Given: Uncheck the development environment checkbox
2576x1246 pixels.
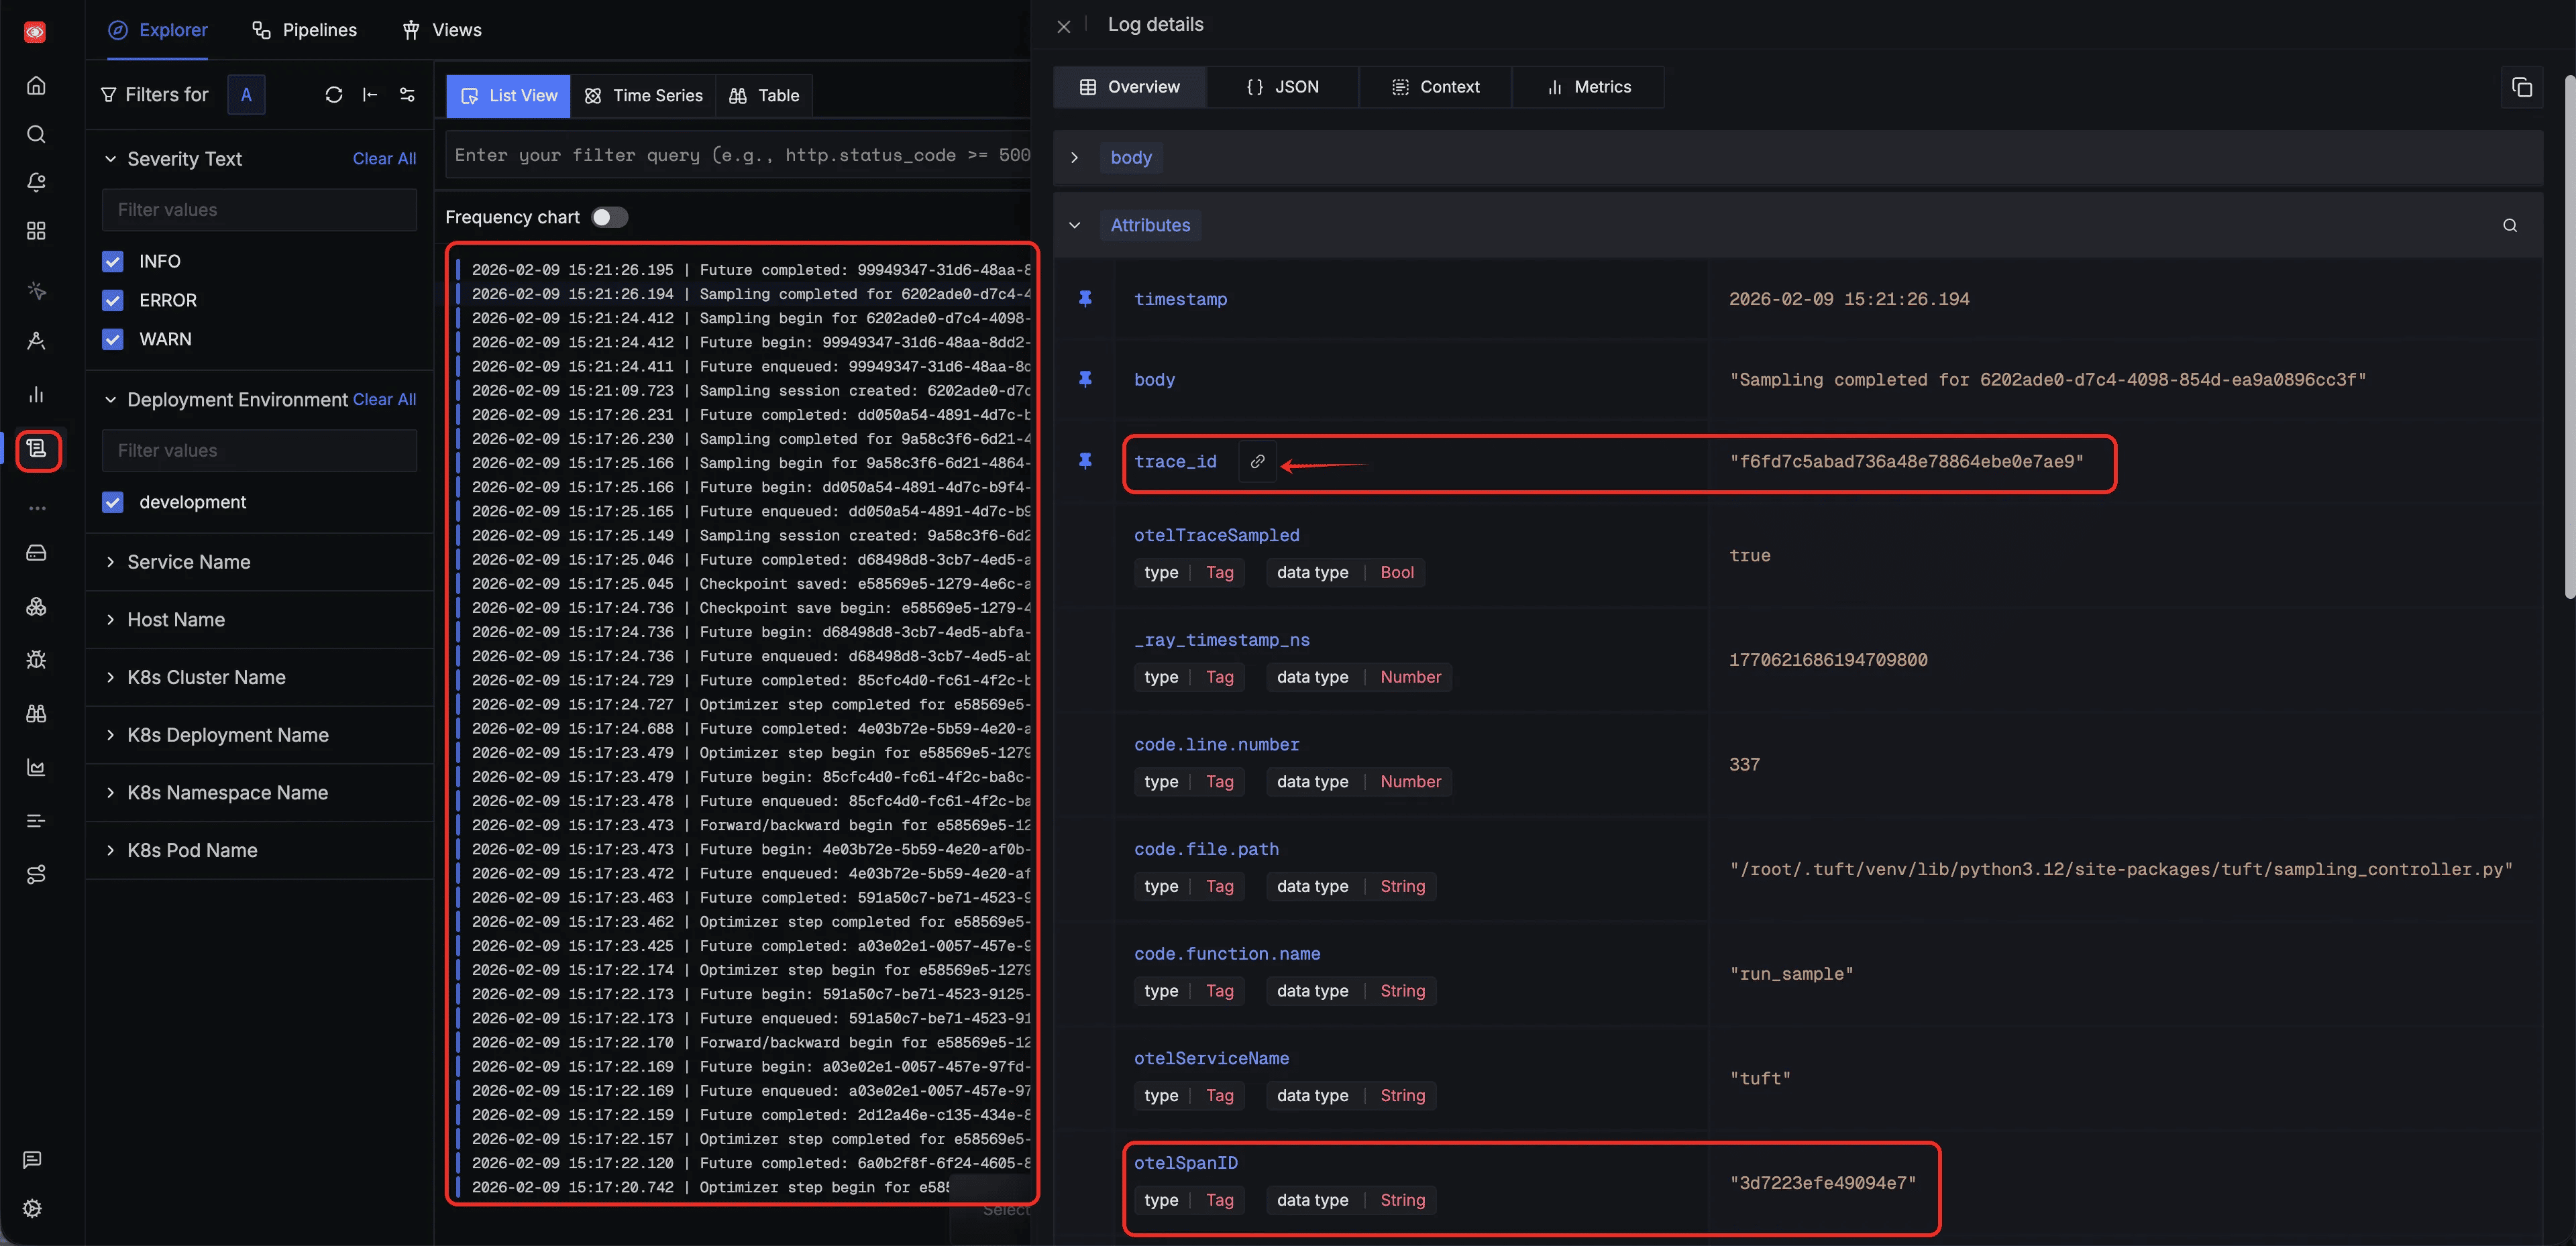Looking at the screenshot, I should (113, 502).
